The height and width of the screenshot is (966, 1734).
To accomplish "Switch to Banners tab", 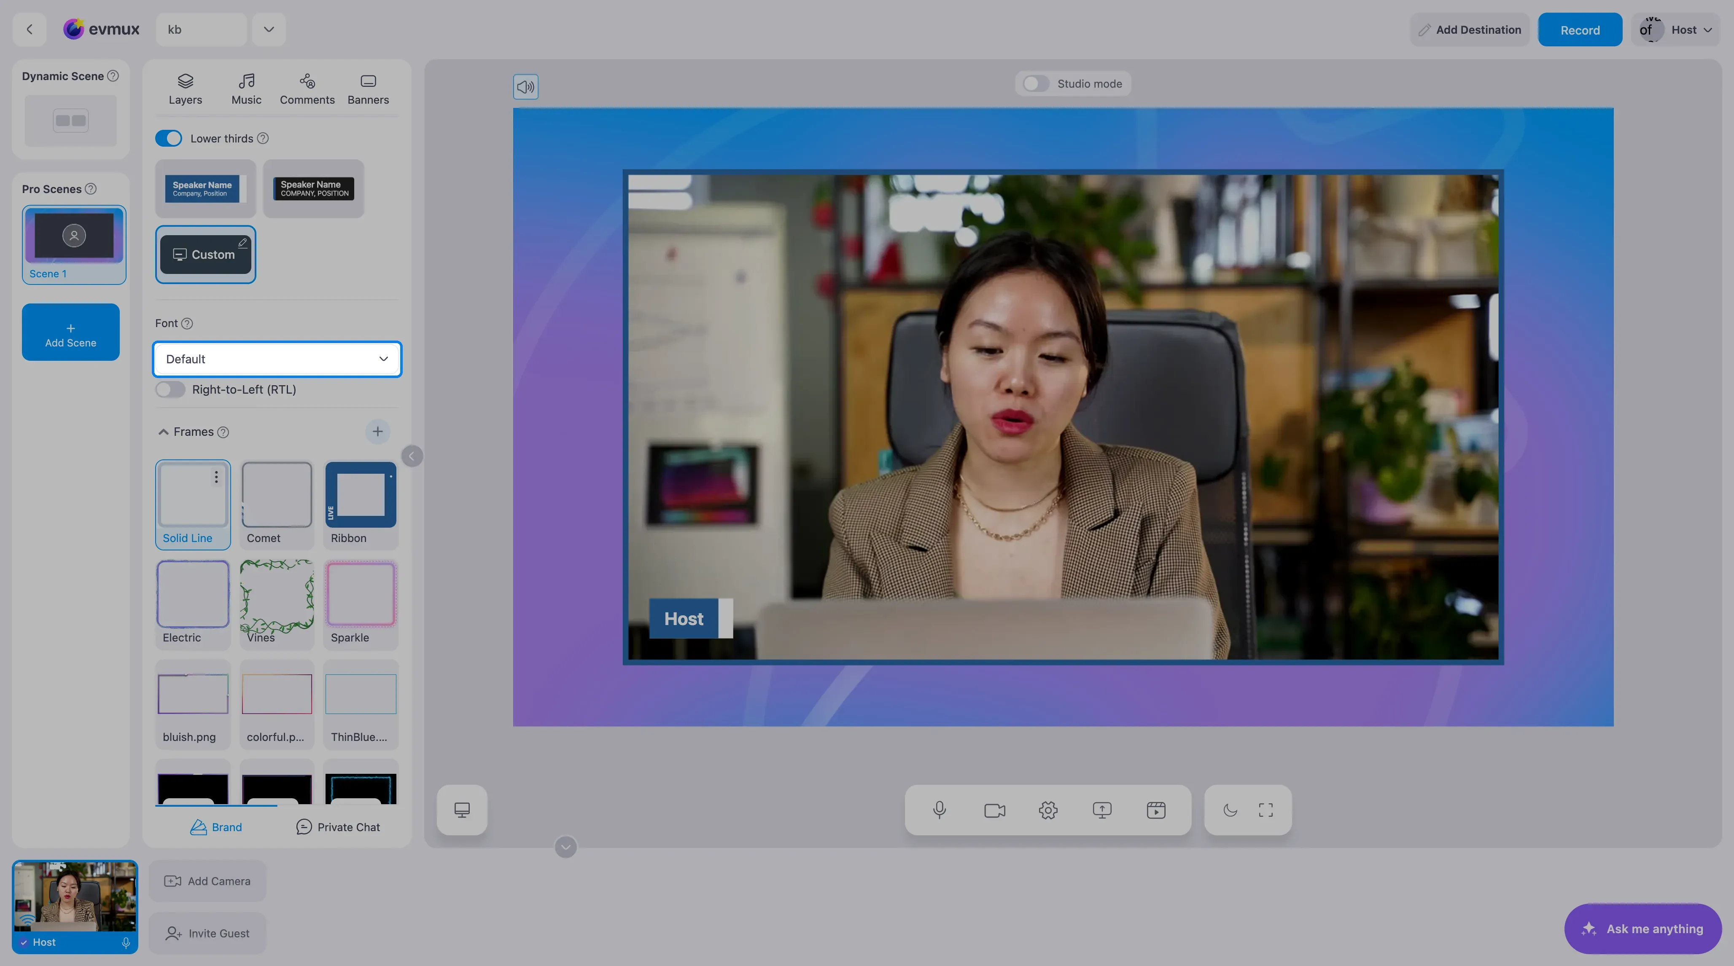I will (368, 89).
